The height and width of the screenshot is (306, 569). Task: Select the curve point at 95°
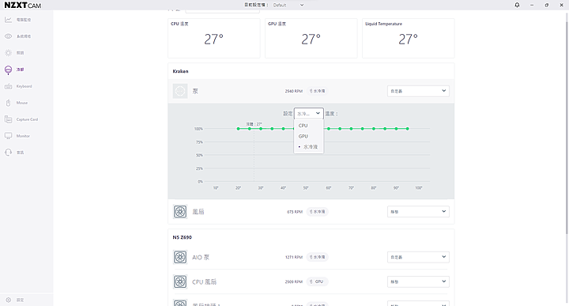(x=408, y=129)
